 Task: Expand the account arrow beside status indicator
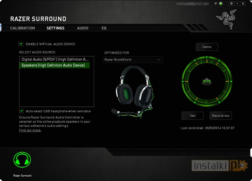pos(216,4)
